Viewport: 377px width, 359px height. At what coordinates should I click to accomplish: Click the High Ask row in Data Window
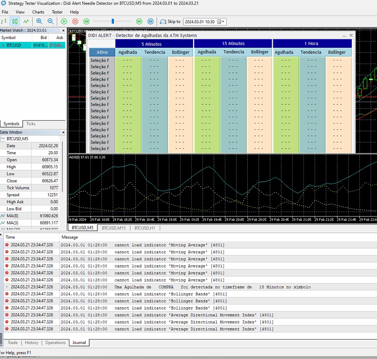[x=30, y=202]
